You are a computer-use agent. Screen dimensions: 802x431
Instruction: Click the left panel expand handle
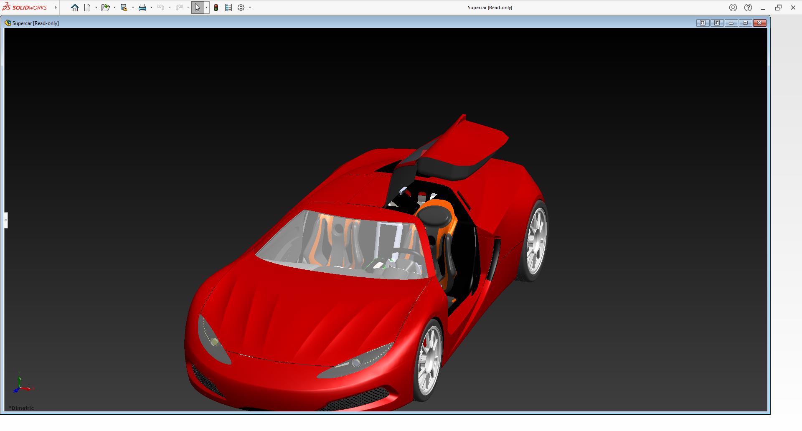point(6,220)
